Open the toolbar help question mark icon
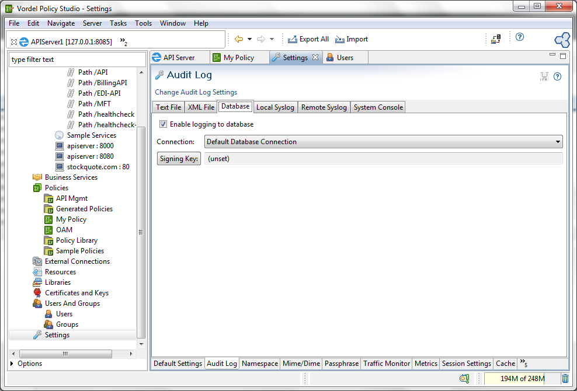 (520, 37)
